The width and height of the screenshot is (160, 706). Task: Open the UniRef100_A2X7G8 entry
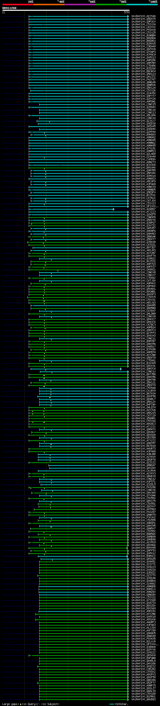(143, 410)
